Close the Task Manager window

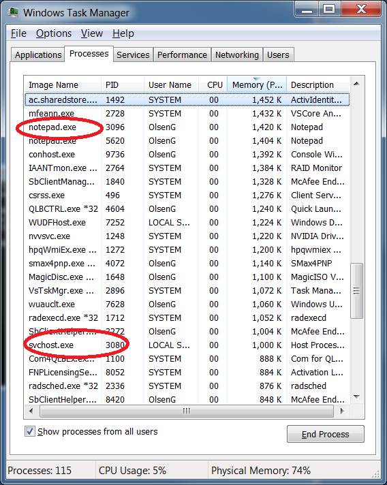361,10
